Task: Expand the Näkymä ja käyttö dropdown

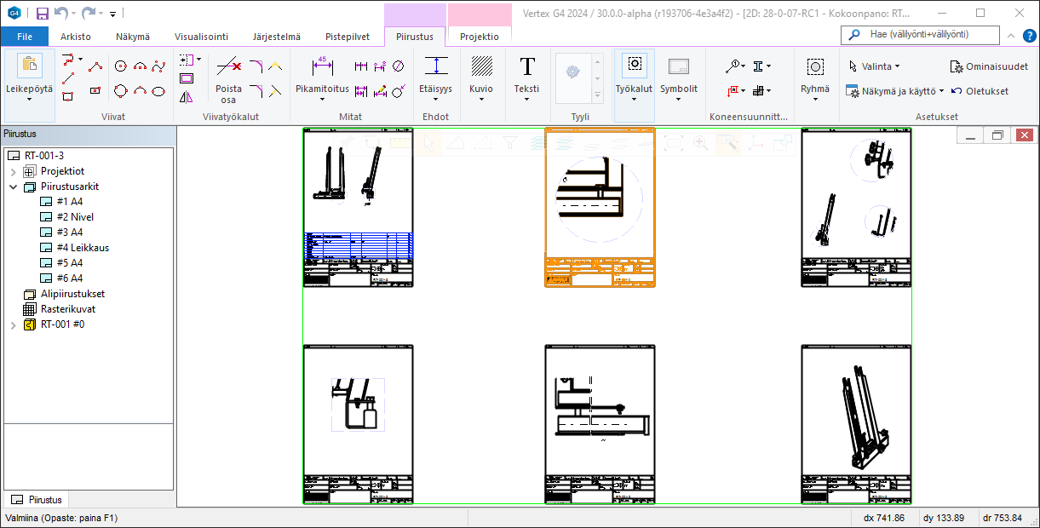Action: 895,91
